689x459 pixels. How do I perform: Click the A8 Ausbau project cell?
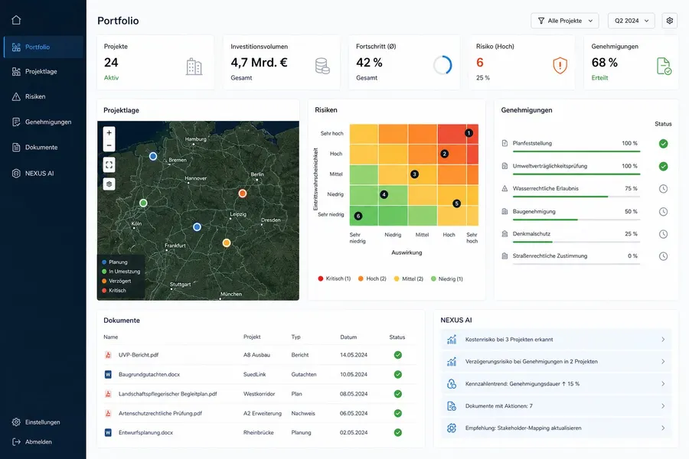tap(256, 355)
